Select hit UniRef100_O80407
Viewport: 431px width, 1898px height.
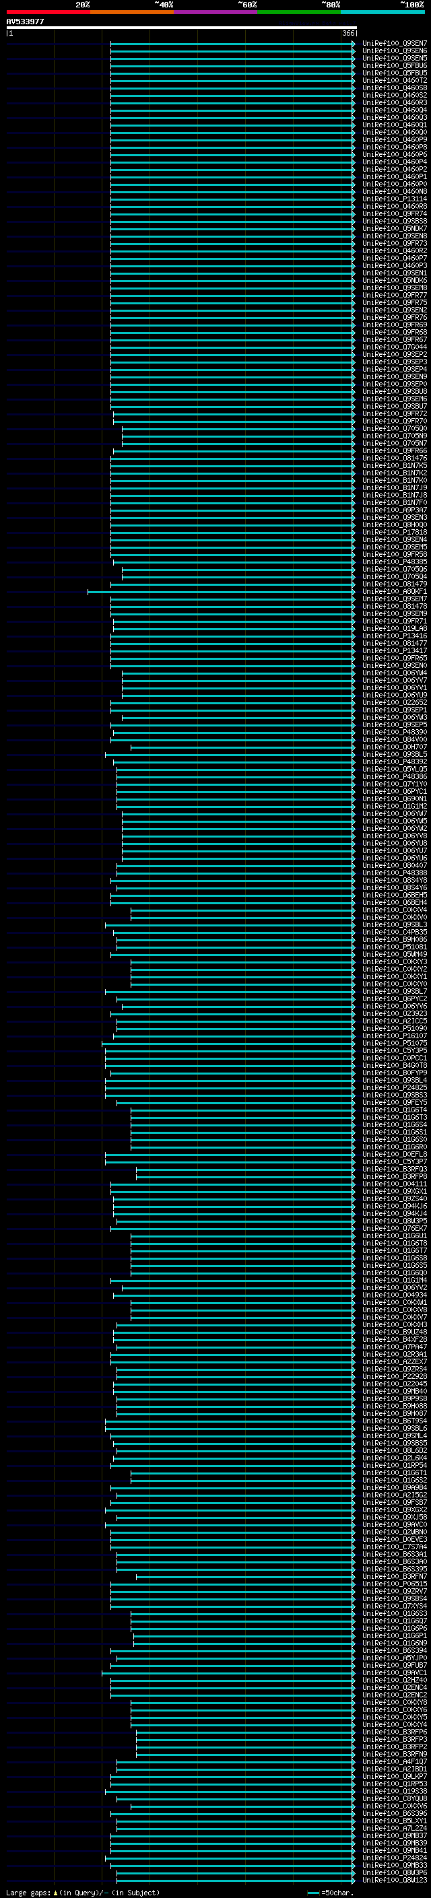[395, 866]
